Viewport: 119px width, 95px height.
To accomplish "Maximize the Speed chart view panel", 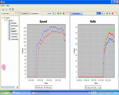I will pyautogui.click(x=68, y=13).
